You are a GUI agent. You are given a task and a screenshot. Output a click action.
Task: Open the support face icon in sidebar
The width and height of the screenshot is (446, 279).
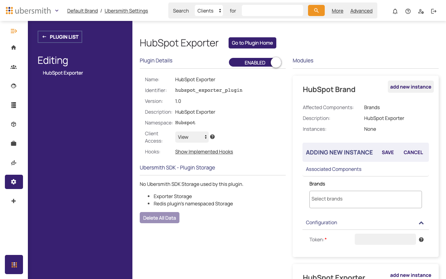14,86
